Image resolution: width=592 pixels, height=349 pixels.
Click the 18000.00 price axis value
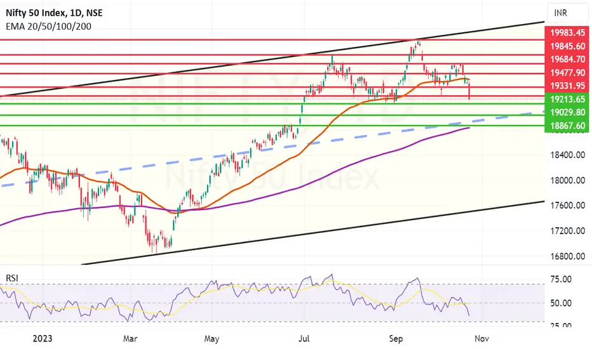tap(567, 180)
